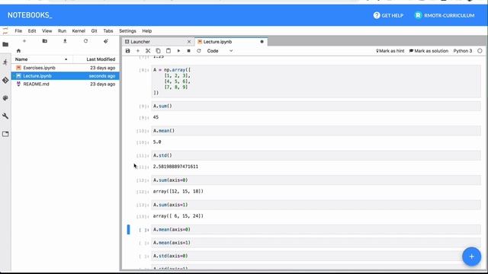Viewport: 488px width, 274px height.
Task: Open the Settings menu
Action: 127,30
